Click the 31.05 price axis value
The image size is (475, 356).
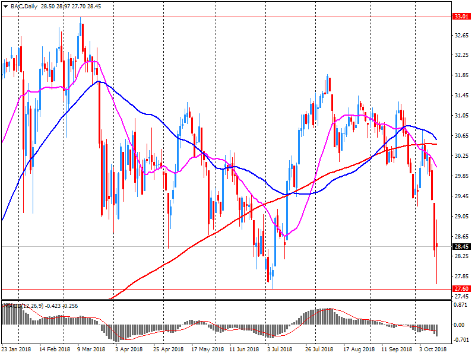(x=462, y=116)
